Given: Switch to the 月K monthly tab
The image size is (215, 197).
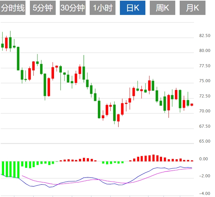Looking at the screenshot, I should (193, 8).
